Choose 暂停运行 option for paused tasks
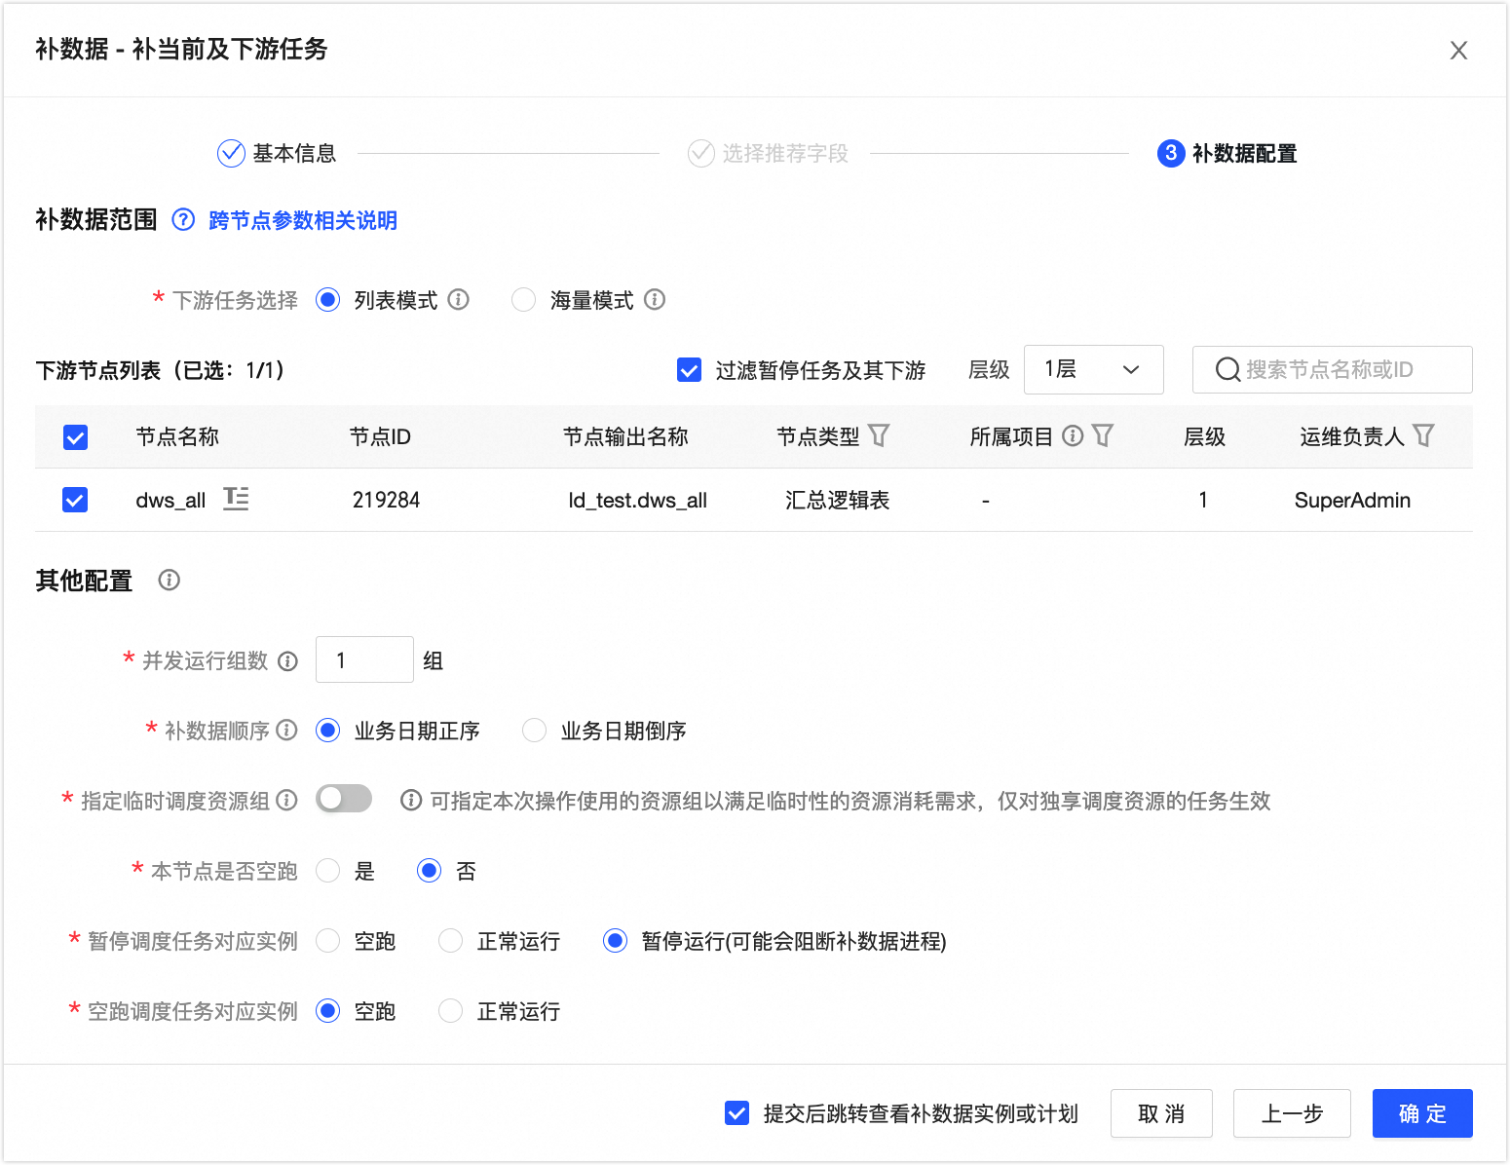1510x1165 pixels. 616,940
